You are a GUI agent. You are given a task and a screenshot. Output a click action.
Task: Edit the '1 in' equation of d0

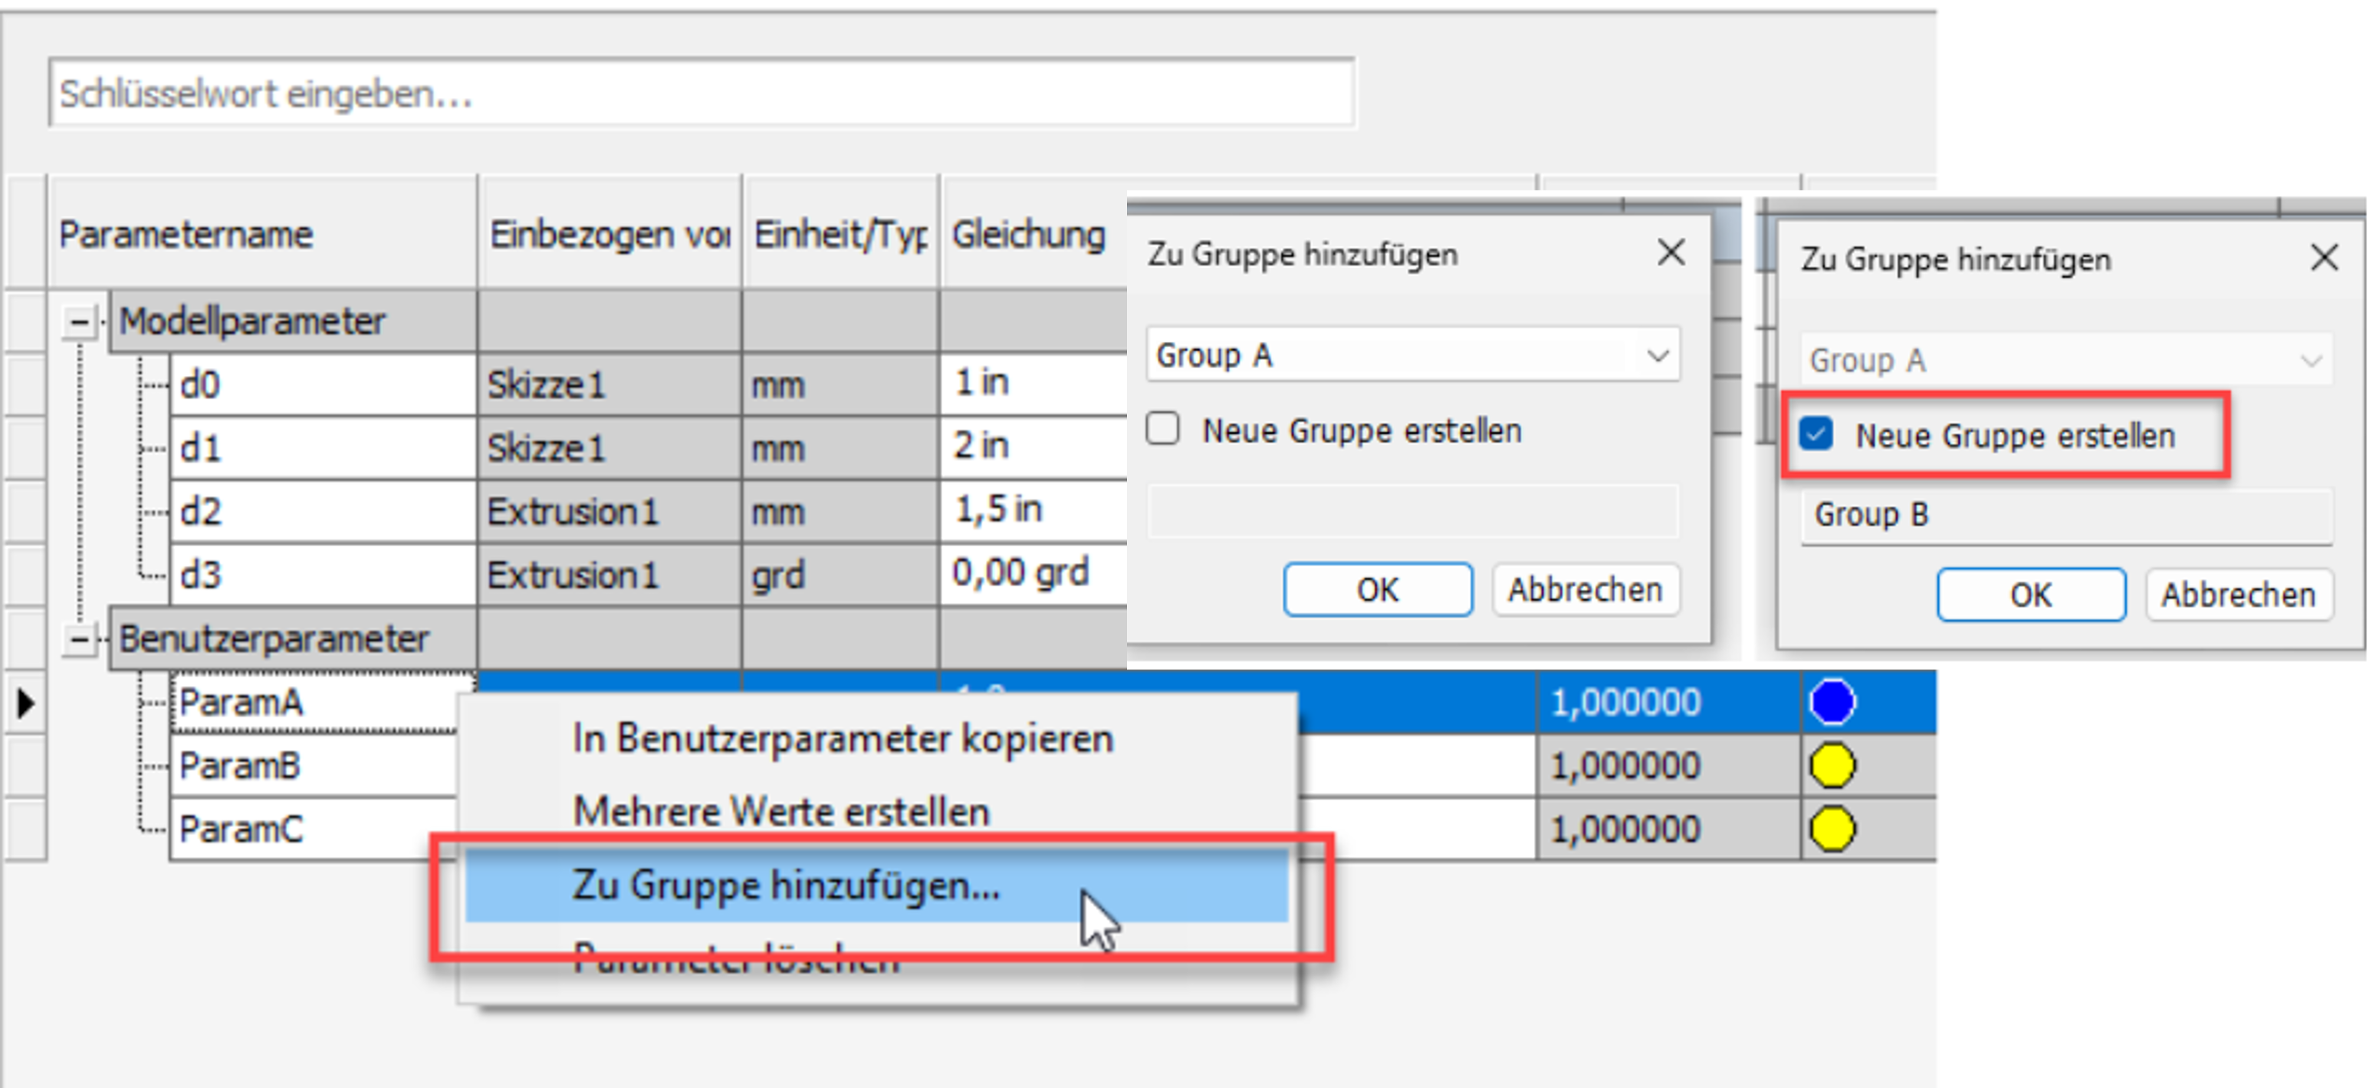1033,383
